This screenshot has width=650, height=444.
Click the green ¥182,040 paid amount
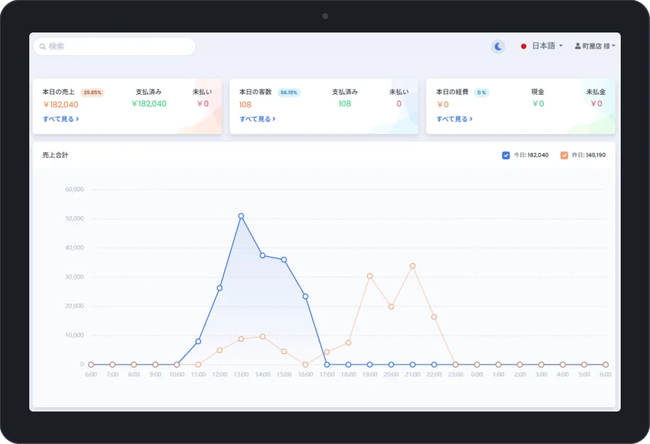(149, 104)
